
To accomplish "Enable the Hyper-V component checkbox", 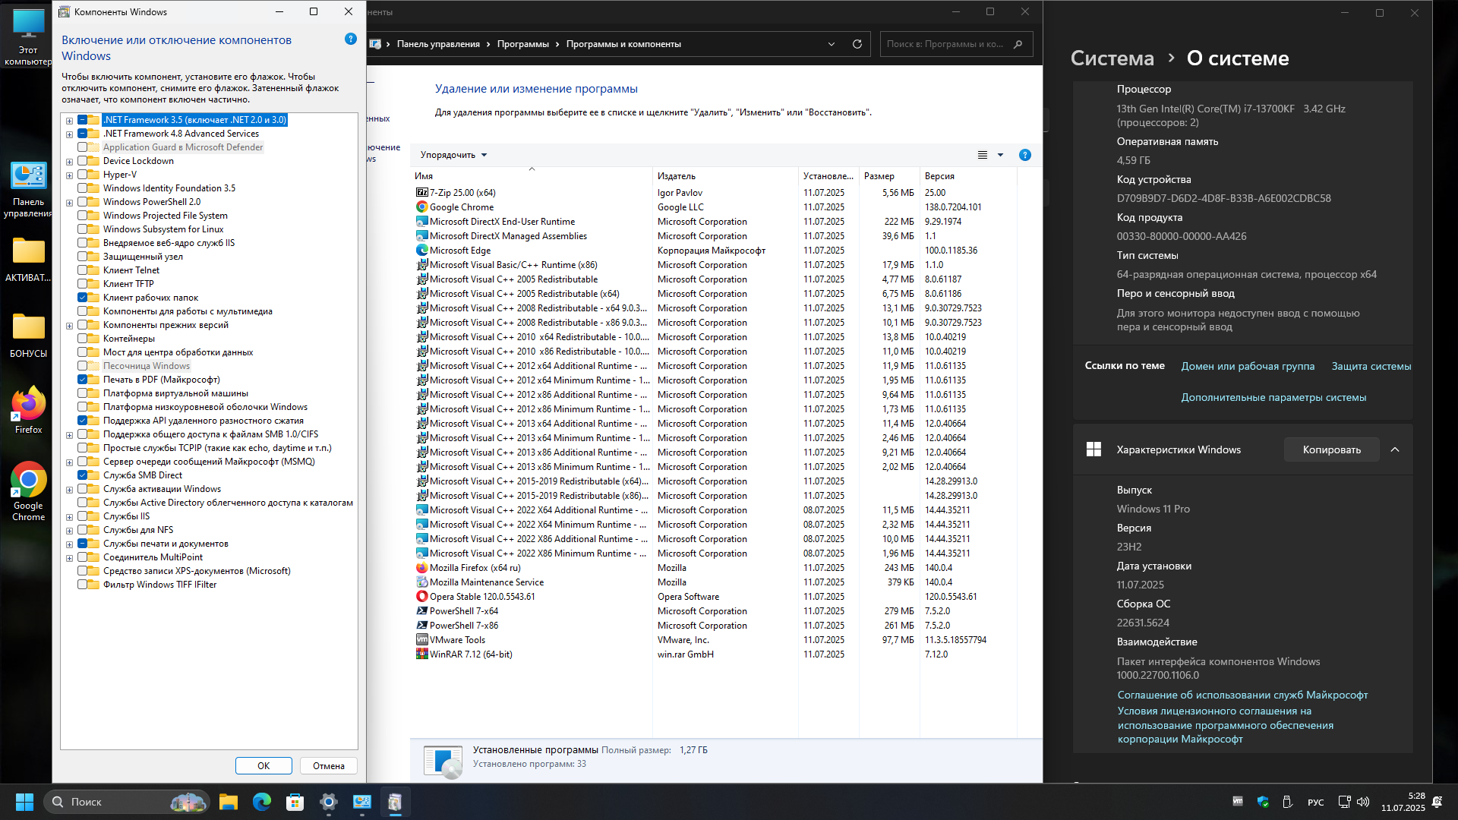I will pos(82,175).
